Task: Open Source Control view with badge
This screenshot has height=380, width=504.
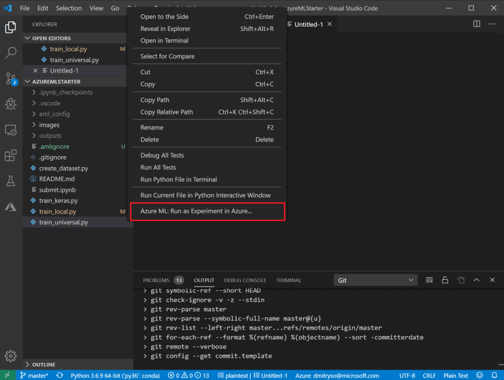Action: 11,78
